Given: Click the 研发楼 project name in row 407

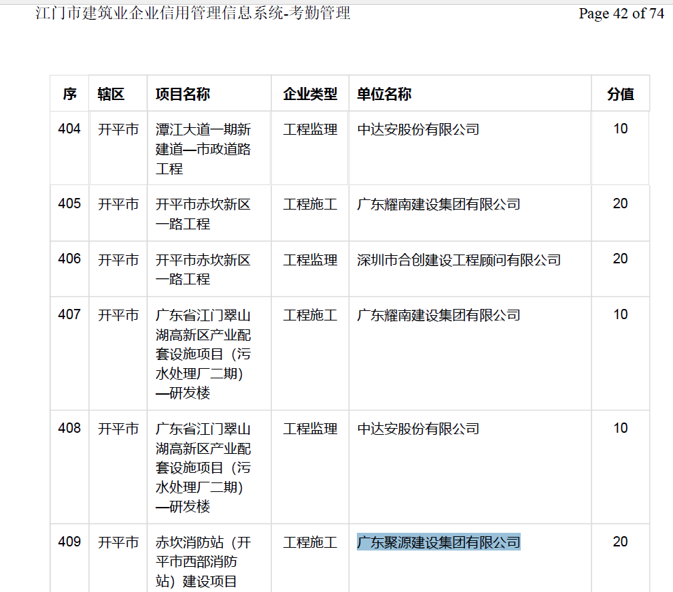Looking at the screenshot, I should point(203,354).
